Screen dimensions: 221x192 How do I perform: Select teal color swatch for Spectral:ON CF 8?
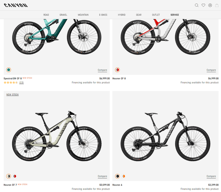tap(9, 70)
